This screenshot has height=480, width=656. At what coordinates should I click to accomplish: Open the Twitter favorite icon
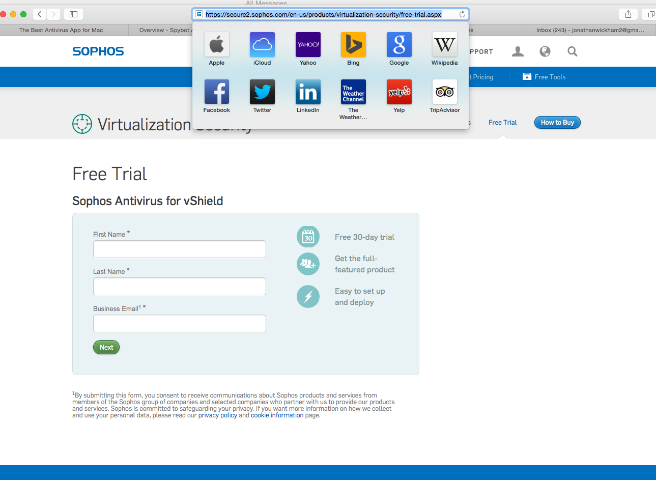click(262, 92)
